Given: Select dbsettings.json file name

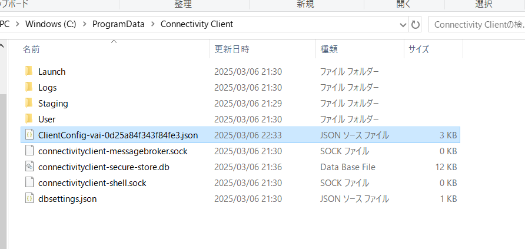Looking at the screenshot, I should click(68, 199).
